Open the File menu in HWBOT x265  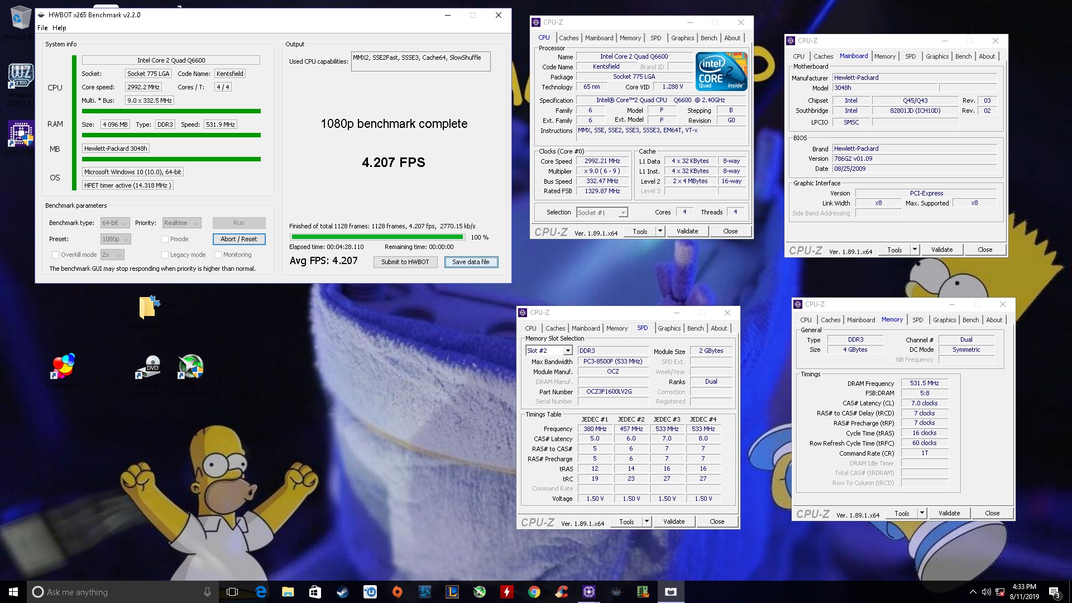(x=42, y=28)
